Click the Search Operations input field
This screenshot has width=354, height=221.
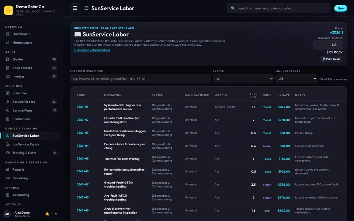(x=140, y=79)
